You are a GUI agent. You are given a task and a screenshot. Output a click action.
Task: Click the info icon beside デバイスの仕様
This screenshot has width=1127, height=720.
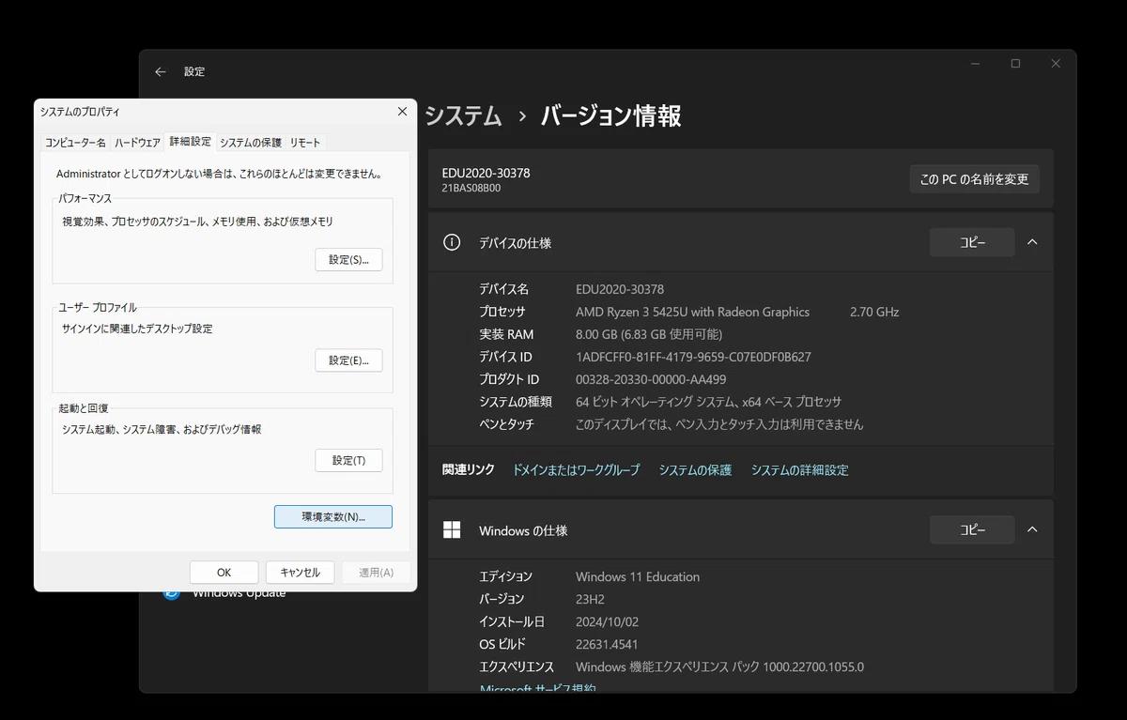pyautogui.click(x=452, y=242)
